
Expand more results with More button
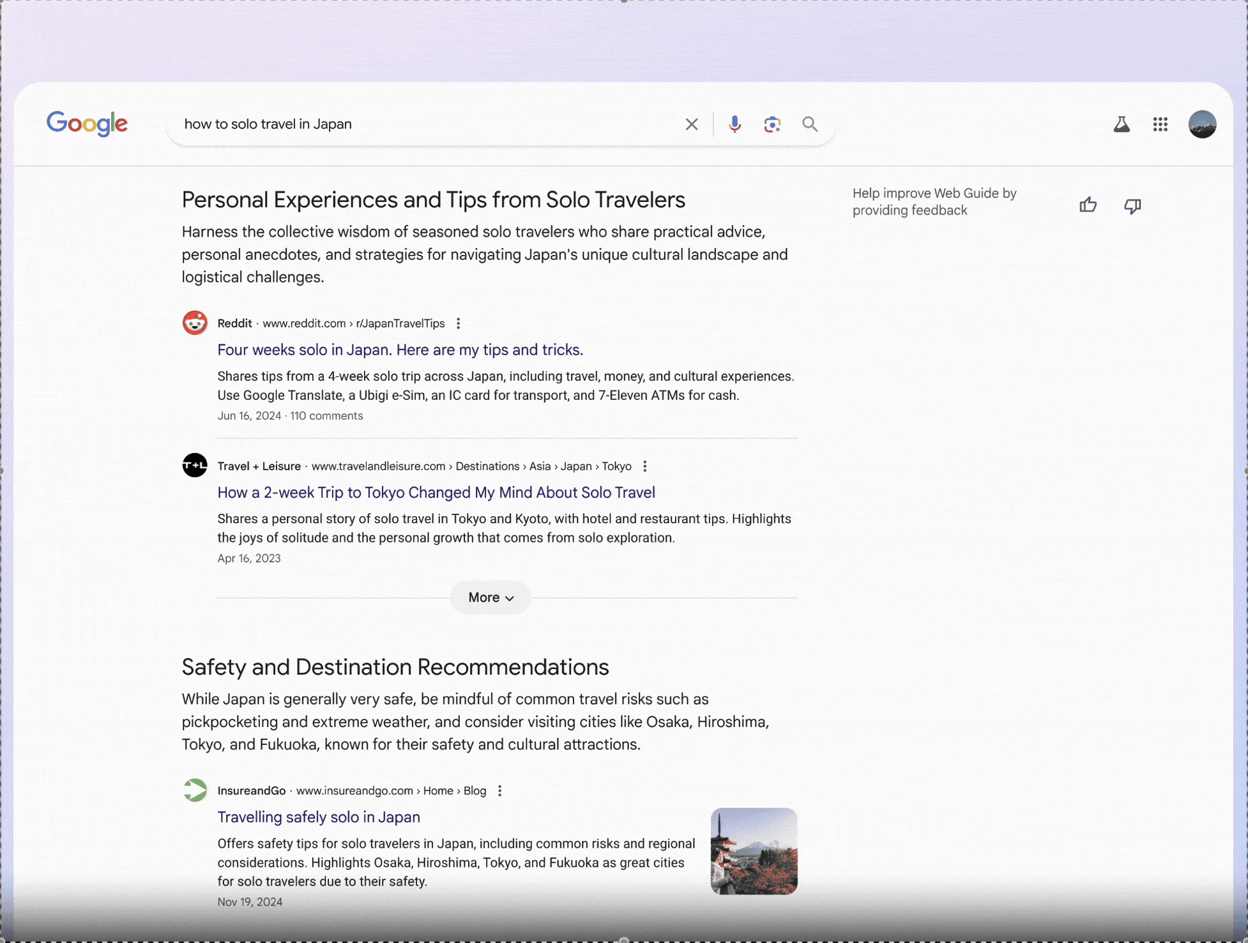point(491,597)
